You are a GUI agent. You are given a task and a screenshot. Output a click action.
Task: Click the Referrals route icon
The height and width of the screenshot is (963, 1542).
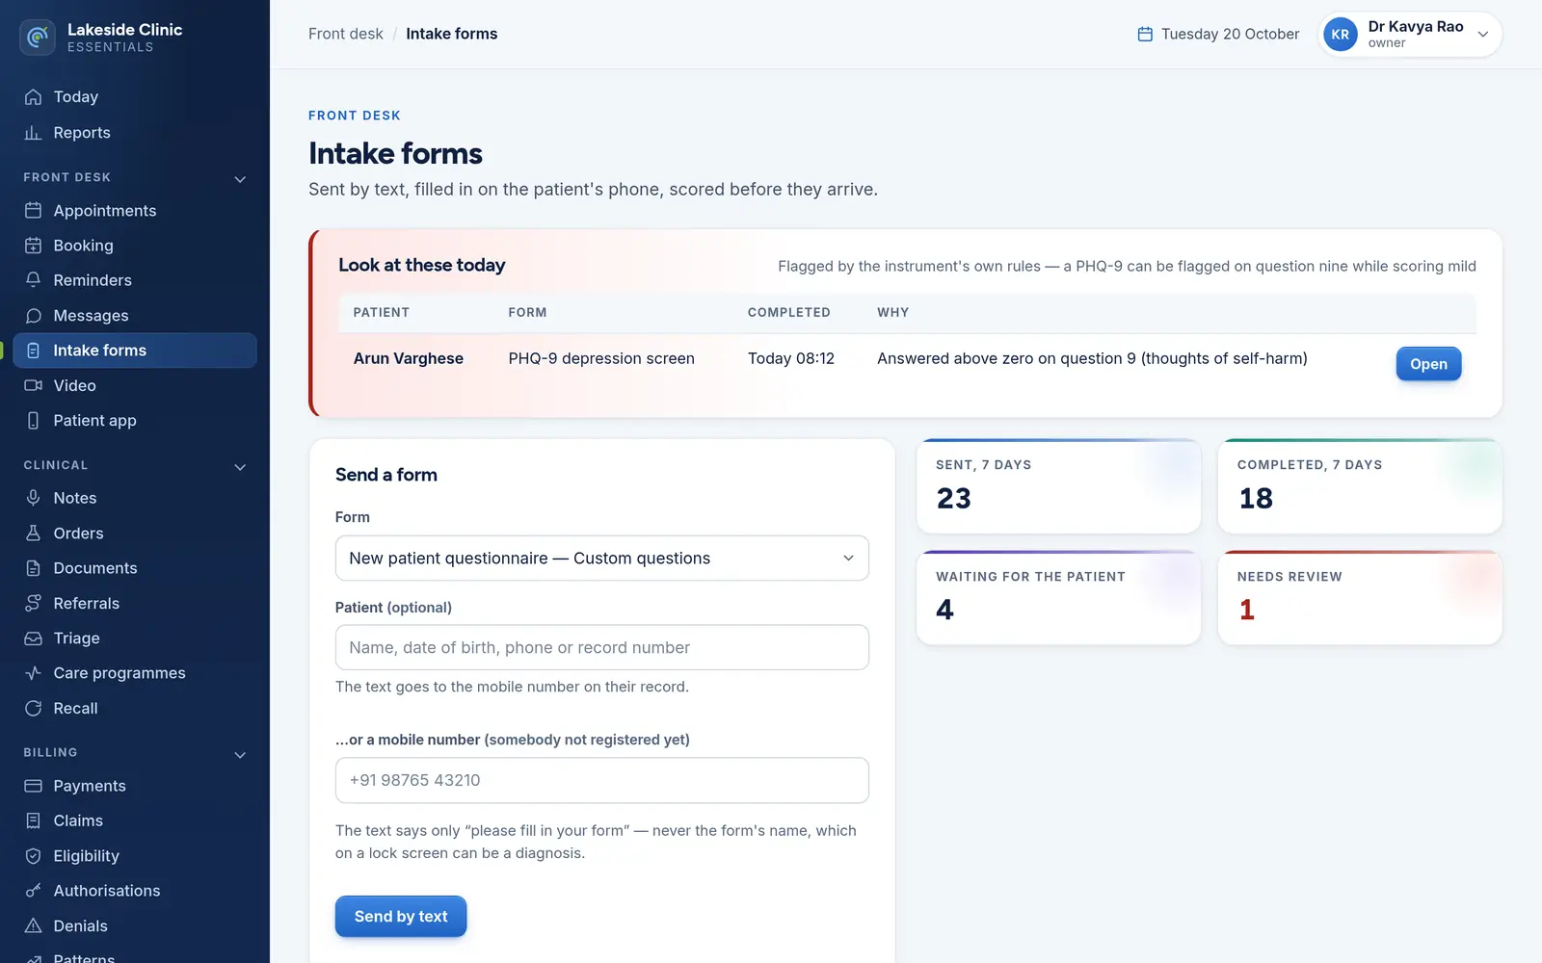[x=33, y=604]
